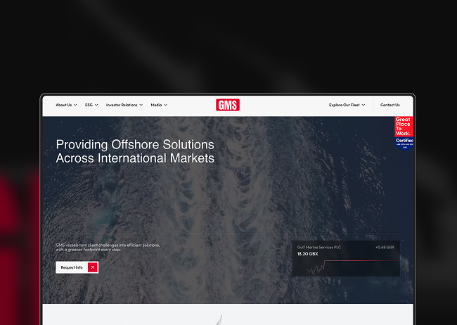Expand the ESG dropdown chevron

[x=96, y=105]
